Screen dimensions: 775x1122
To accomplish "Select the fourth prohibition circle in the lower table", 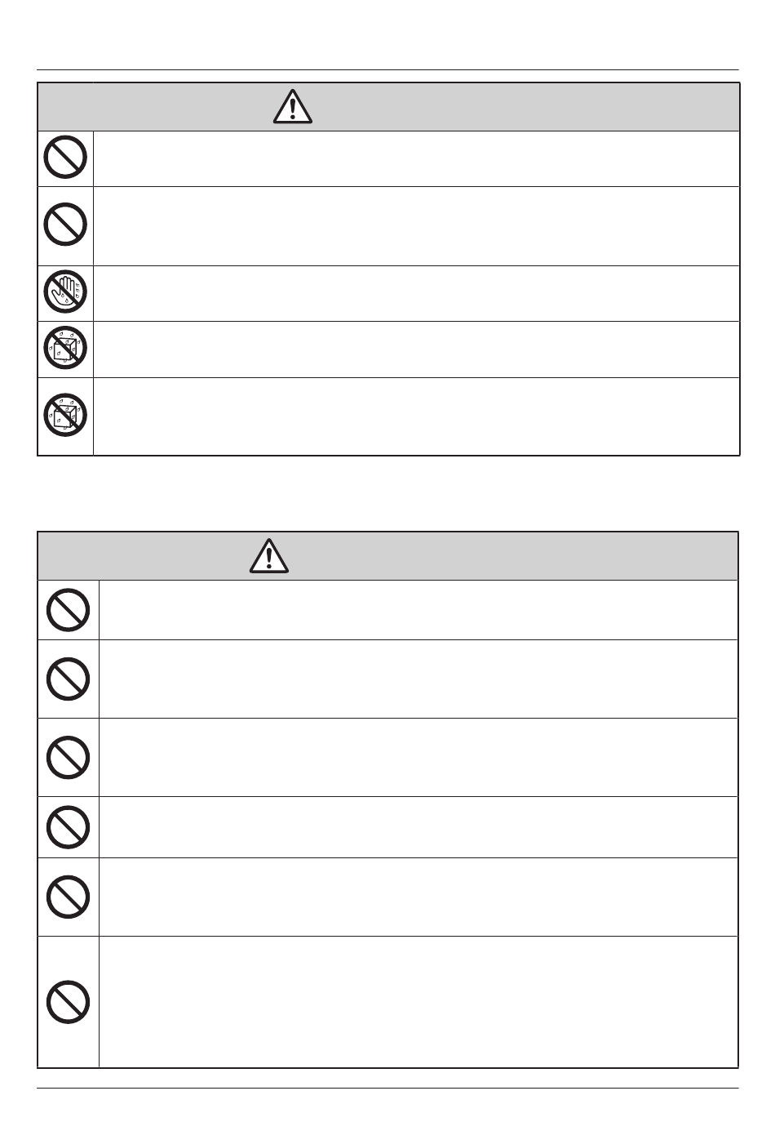I will pos(69,826).
